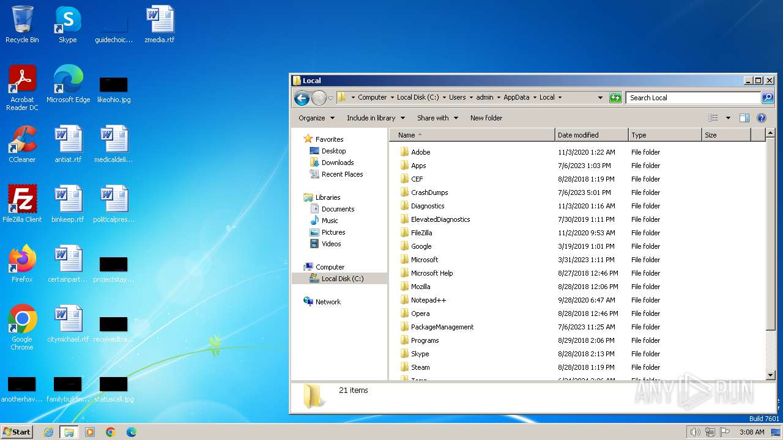
Task: Open the Start menu
Action: click(17, 432)
